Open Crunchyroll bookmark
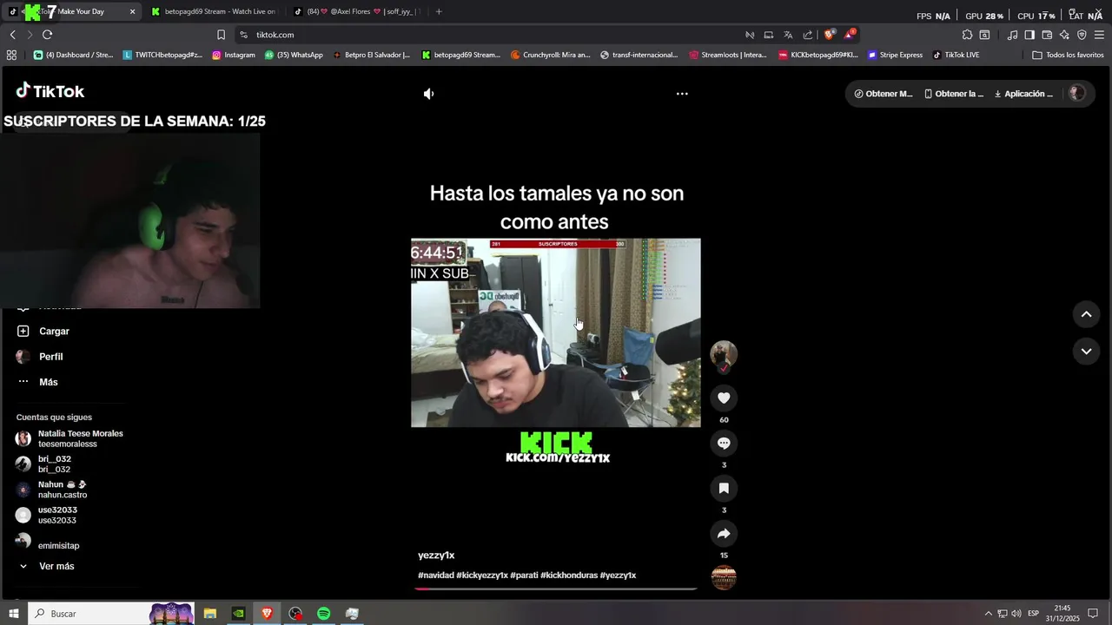 coord(551,55)
